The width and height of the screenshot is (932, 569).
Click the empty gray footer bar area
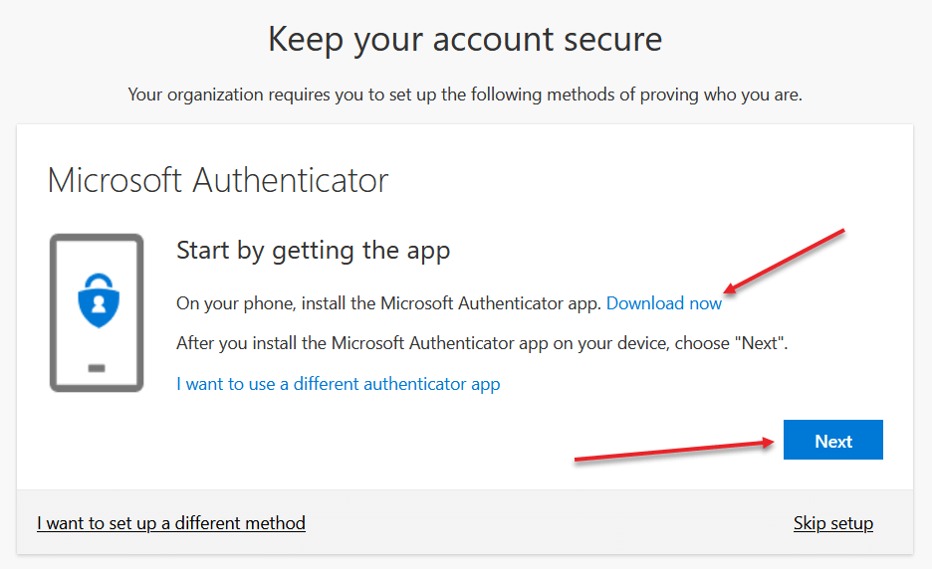[547, 522]
